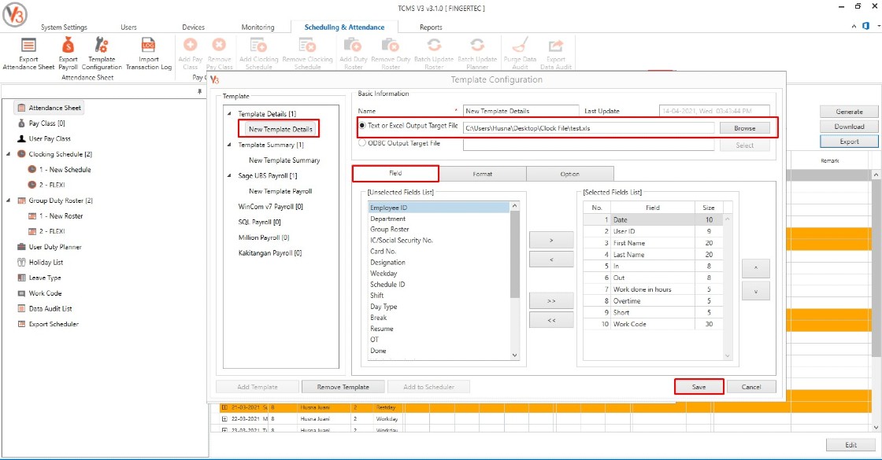Open Export Scheduler in the sidebar

48,324
